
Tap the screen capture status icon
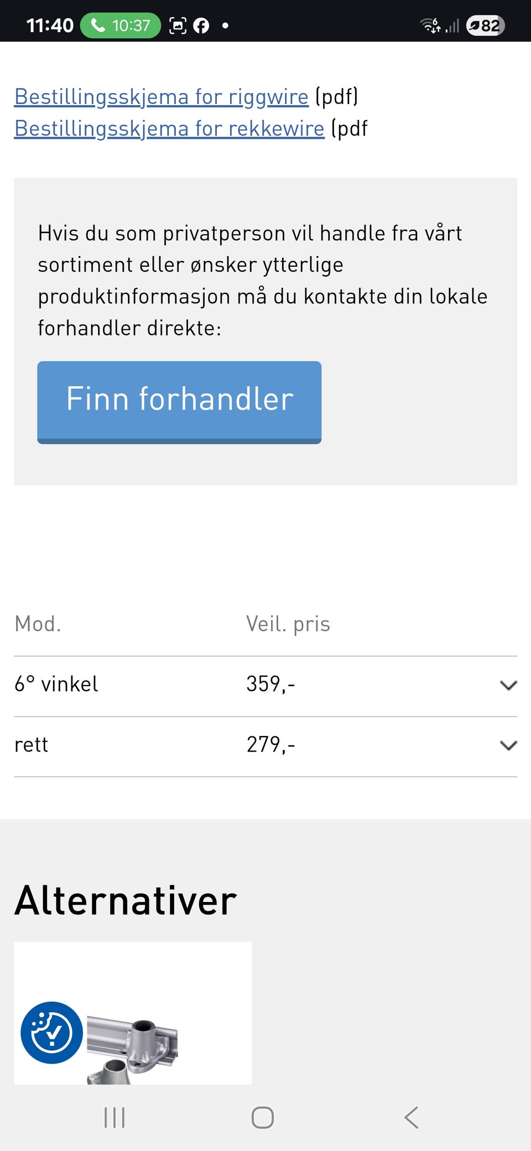tap(178, 25)
